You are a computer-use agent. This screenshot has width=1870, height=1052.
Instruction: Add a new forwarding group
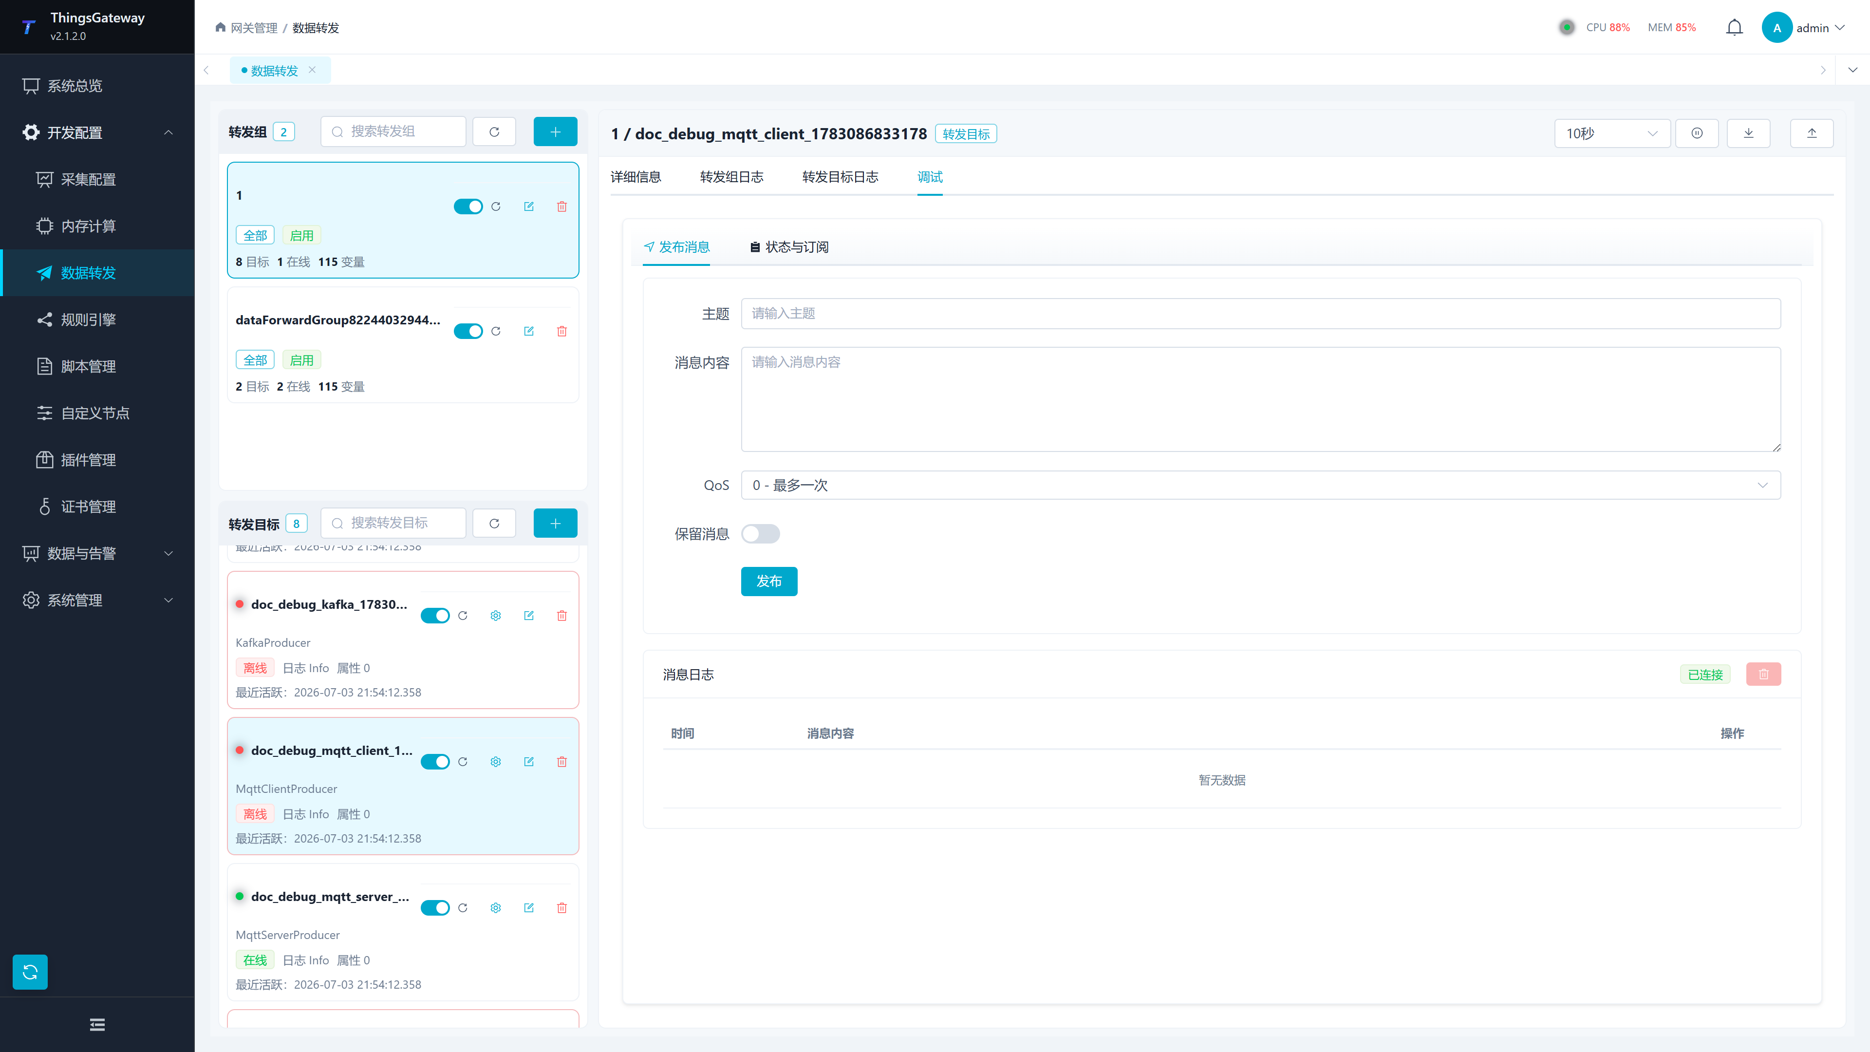555,131
